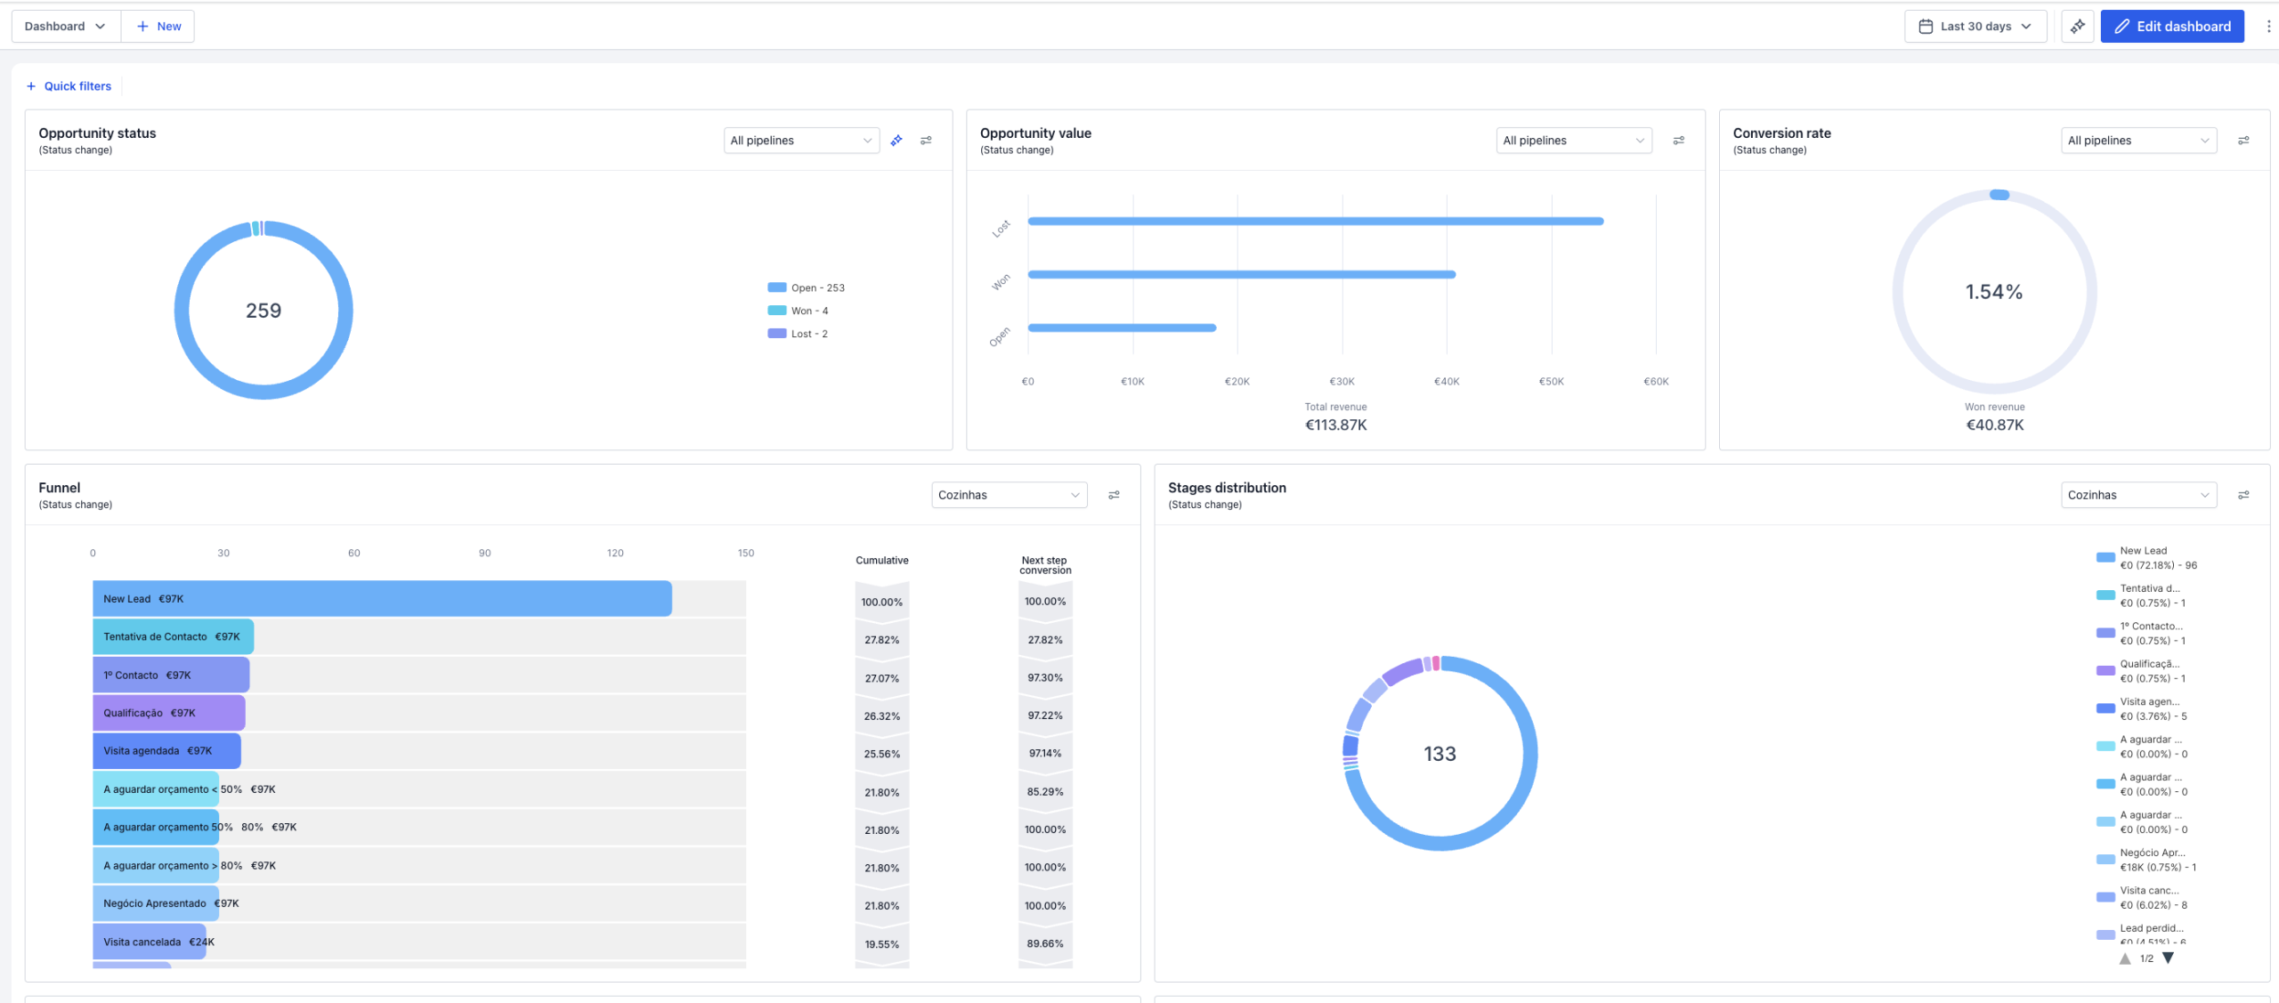Click the €40.87K won revenue value
Viewport: 2279px width, 1003px height.
click(1995, 425)
